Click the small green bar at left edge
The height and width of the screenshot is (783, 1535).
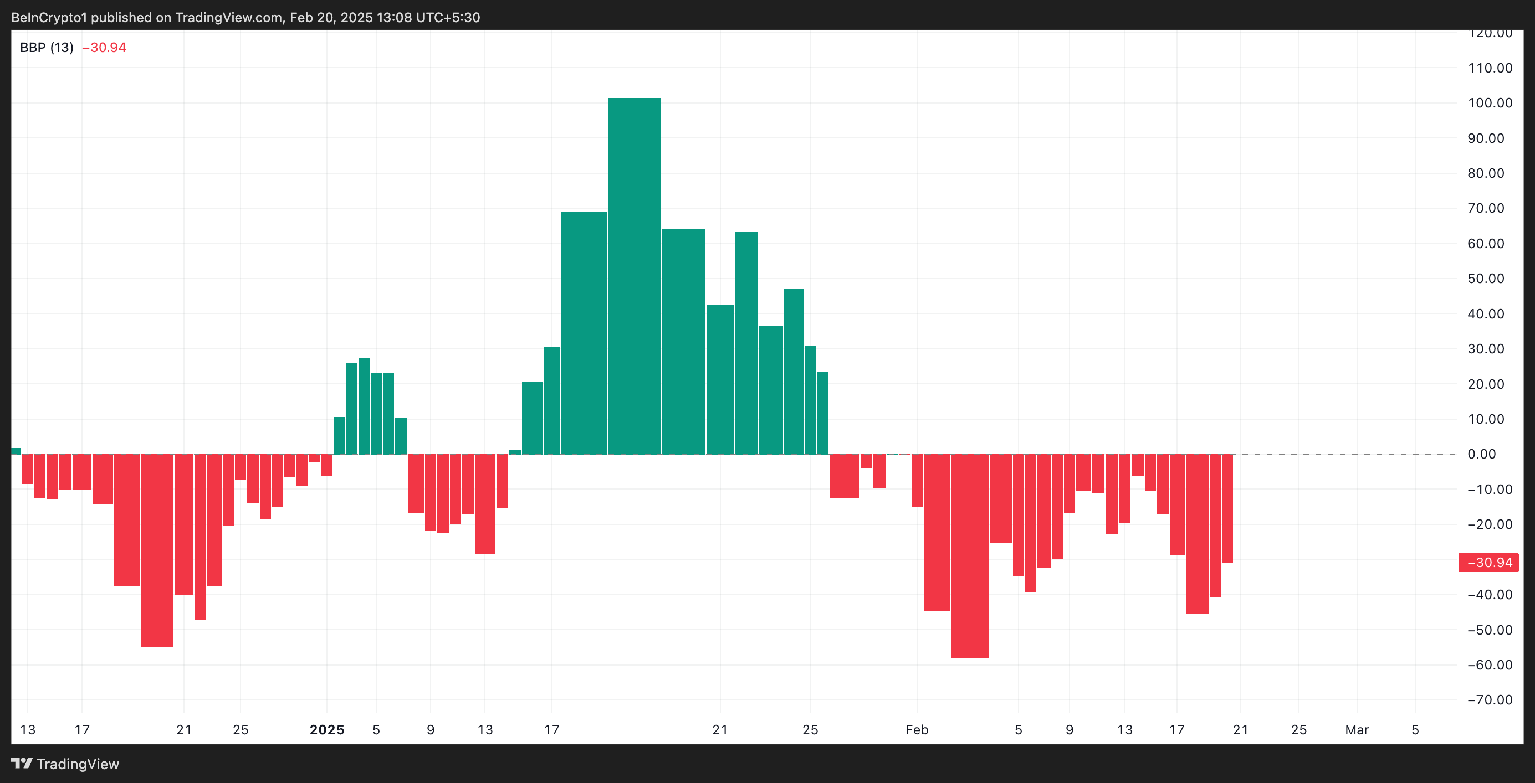tap(16, 451)
